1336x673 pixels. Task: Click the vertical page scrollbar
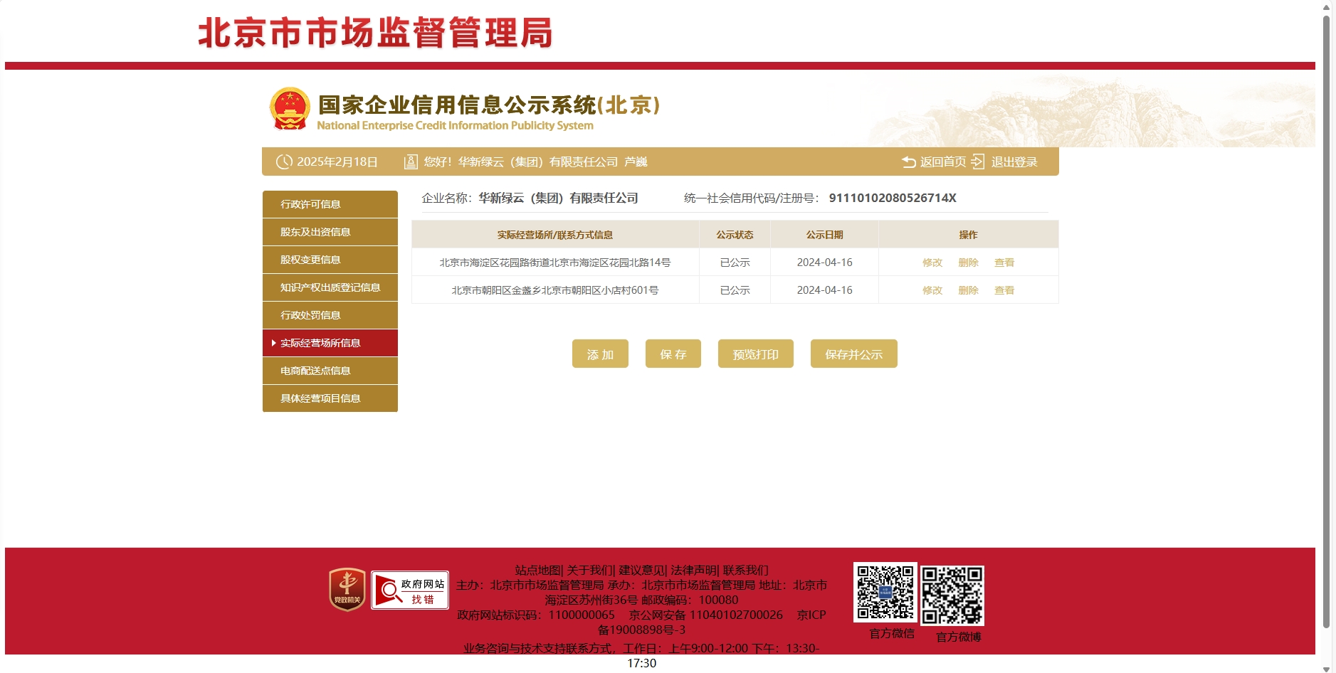(1326, 322)
